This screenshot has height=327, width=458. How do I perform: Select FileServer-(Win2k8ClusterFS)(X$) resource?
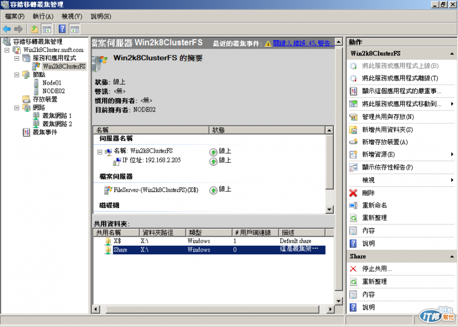(156, 190)
